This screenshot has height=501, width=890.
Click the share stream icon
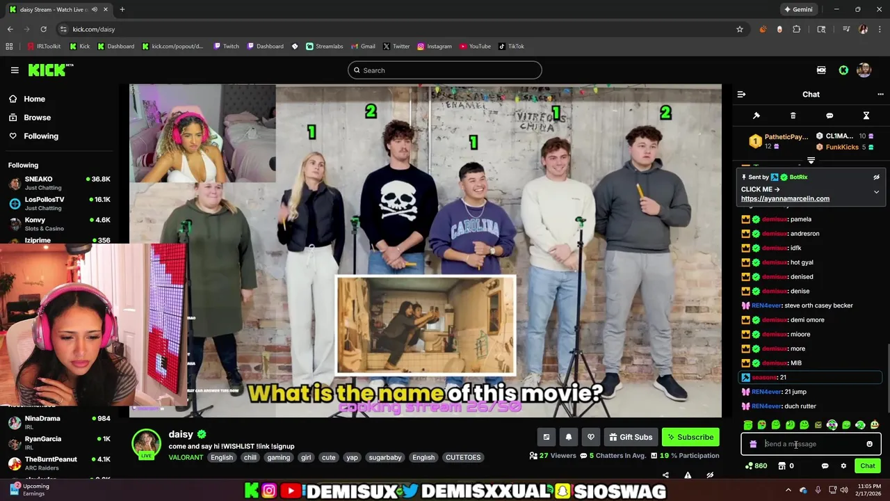[665, 475]
